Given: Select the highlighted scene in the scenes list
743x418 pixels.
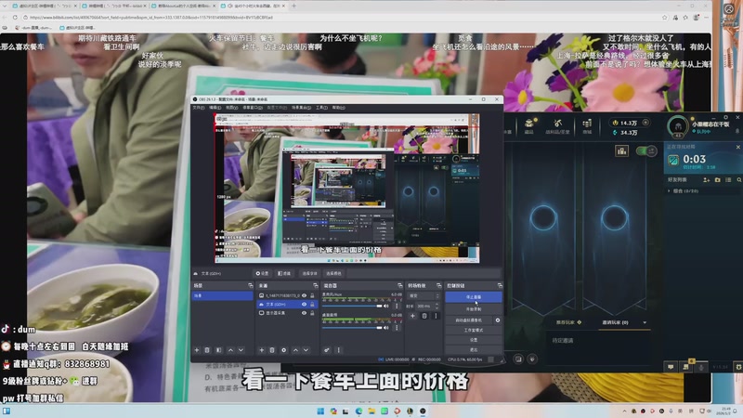Looking at the screenshot, I should click(x=222, y=295).
